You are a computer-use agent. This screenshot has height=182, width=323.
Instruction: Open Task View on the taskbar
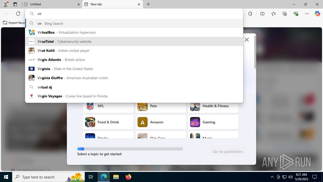[91, 177]
